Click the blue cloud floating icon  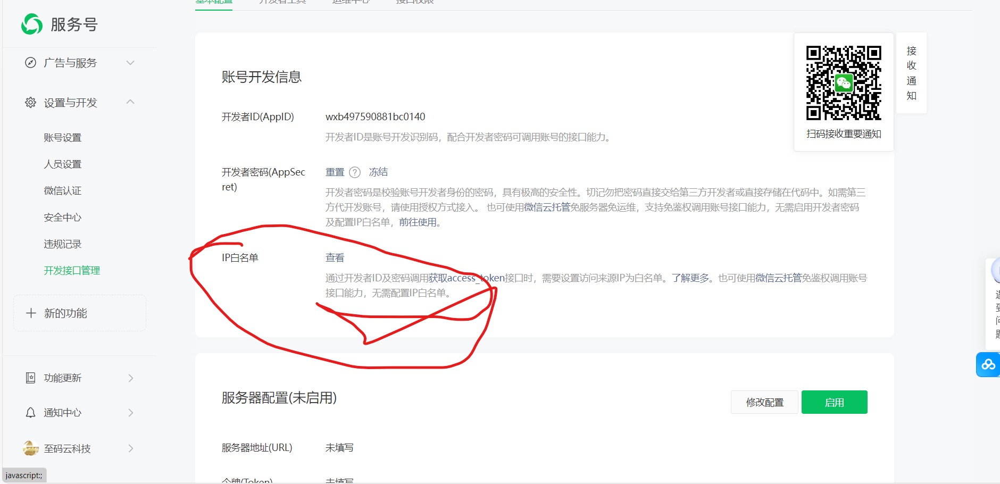pyautogui.click(x=988, y=365)
